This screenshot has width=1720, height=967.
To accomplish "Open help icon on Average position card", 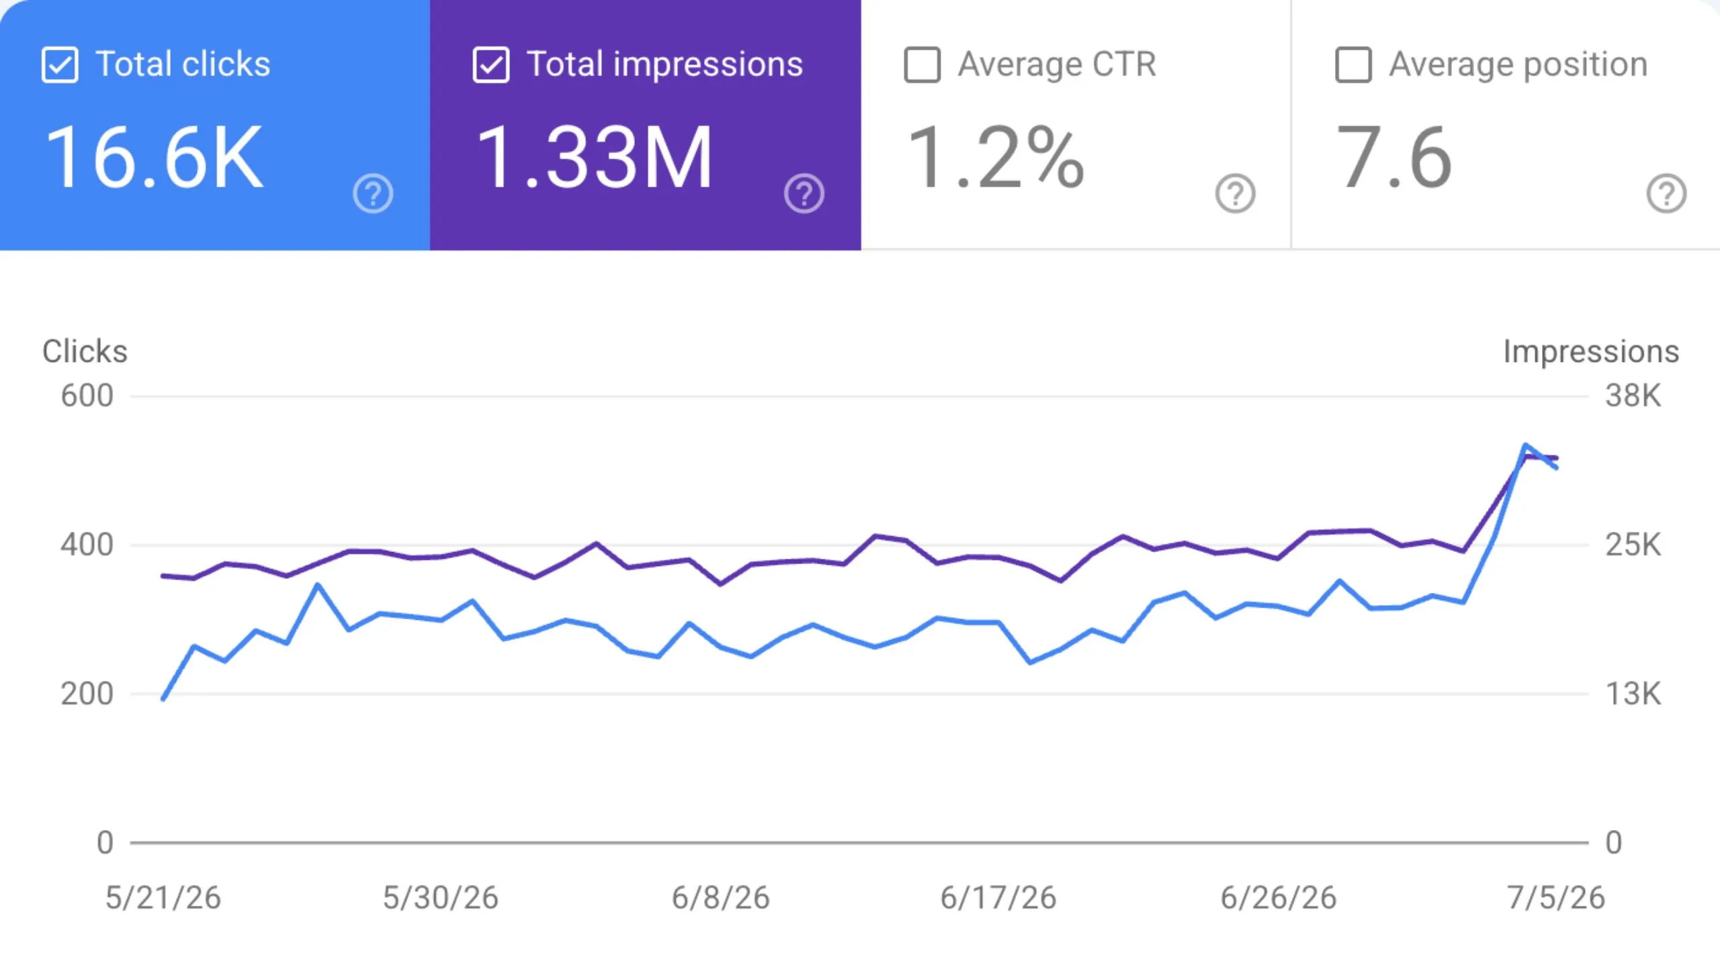I will [x=1666, y=193].
